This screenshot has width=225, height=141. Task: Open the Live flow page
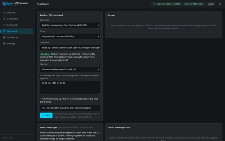click(x=17, y=13)
